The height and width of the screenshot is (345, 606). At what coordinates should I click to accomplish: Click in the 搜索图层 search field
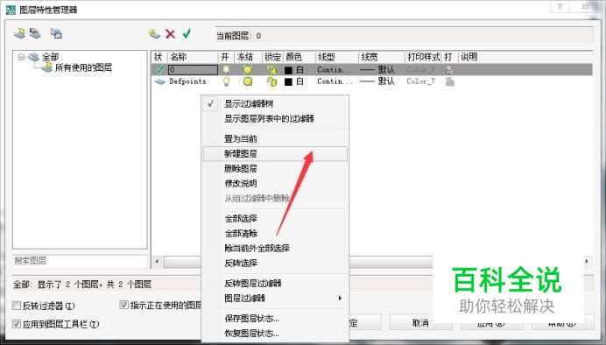pyautogui.click(x=80, y=261)
